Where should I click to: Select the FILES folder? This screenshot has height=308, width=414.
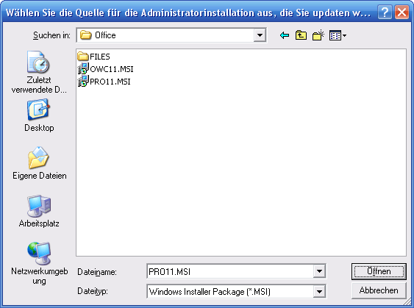point(93,57)
